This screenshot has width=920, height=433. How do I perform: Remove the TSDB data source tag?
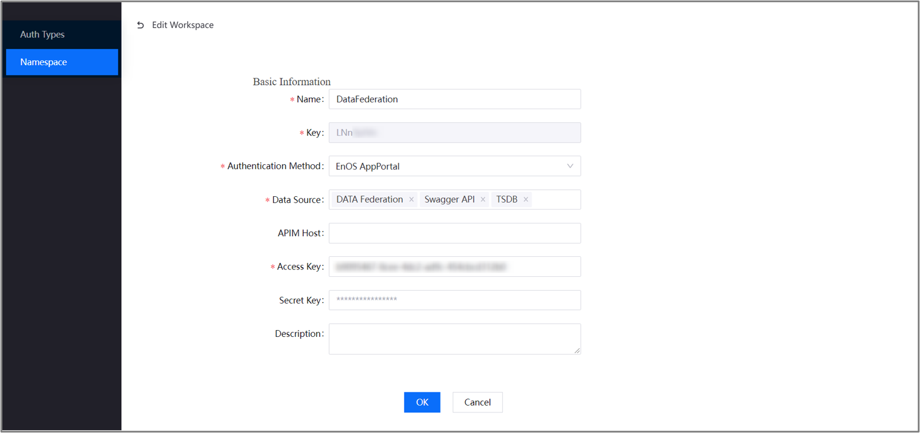coord(526,200)
